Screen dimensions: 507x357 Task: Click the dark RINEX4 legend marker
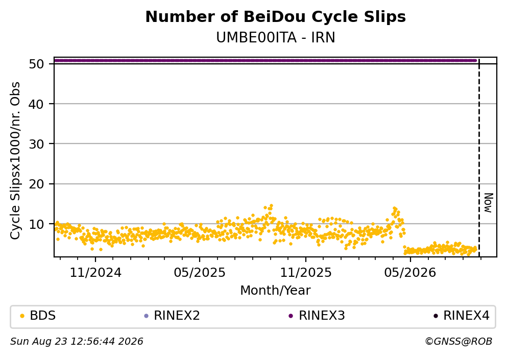point(436,316)
